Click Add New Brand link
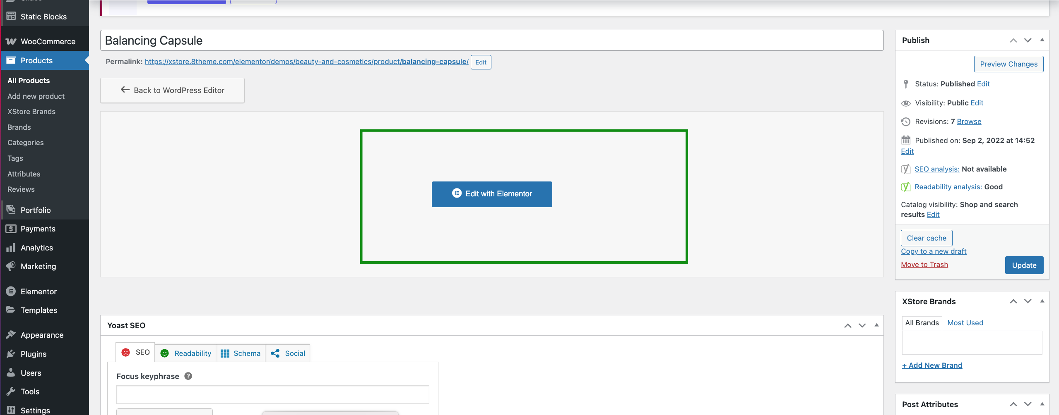The height and width of the screenshot is (415, 1059). point(932,365)
